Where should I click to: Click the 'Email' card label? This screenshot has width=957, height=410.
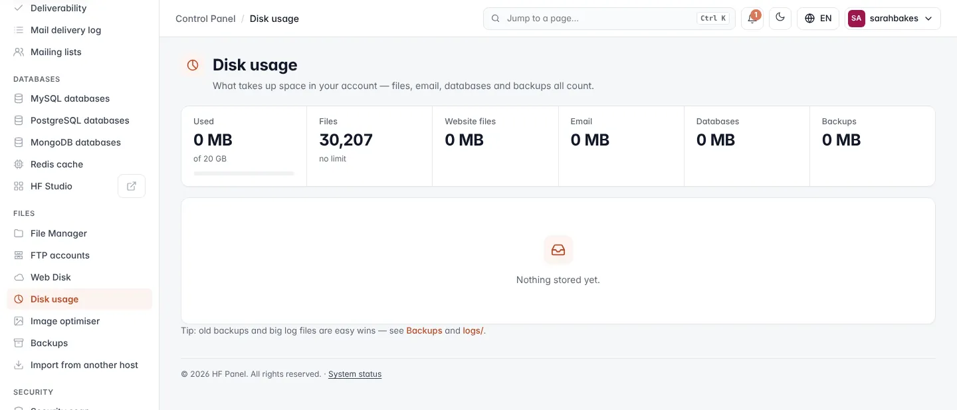pyautogui.click(x=582, y=122)
